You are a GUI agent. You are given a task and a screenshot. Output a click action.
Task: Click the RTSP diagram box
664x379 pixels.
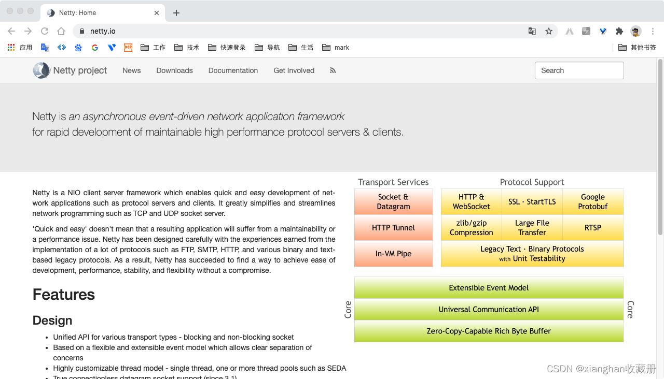coord(593,228)
